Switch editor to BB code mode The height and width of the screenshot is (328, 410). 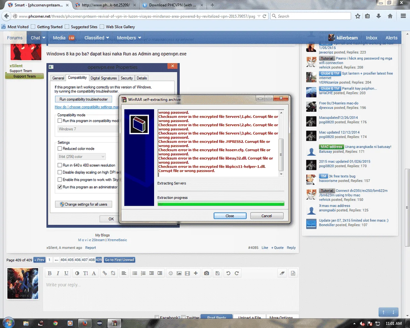point(293,273)
